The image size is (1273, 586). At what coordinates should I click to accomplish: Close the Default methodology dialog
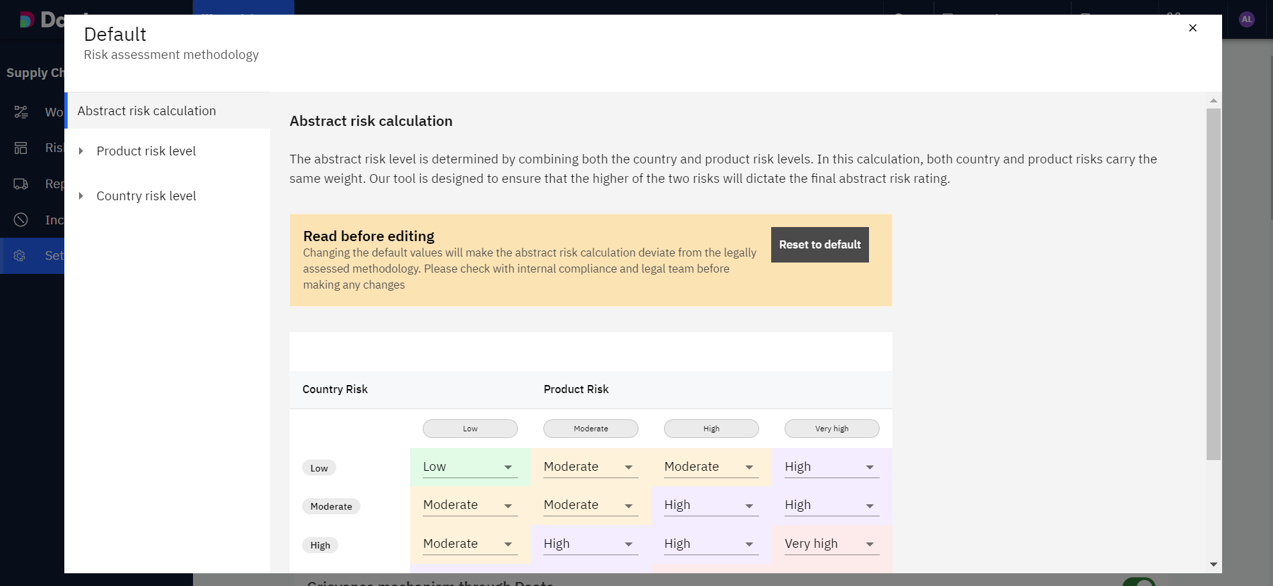[1193, 28]
